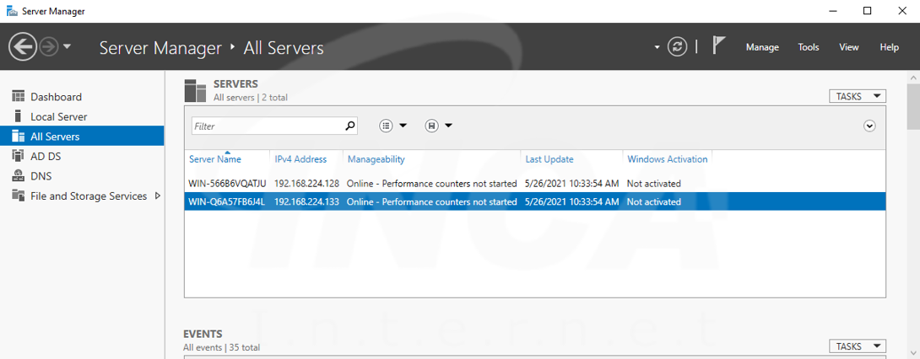
Task: Sort by Manageability column
Action: tap(376, 159)
